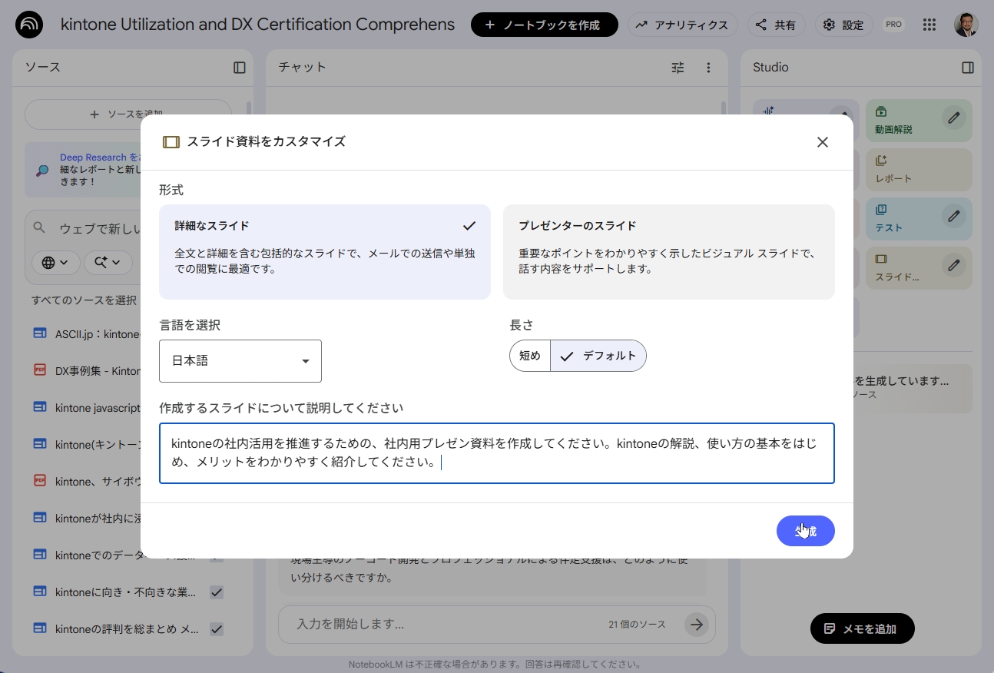Open the globe web source dropdown
The height and width of the screenshot is (673, 994).
[56, 263]
